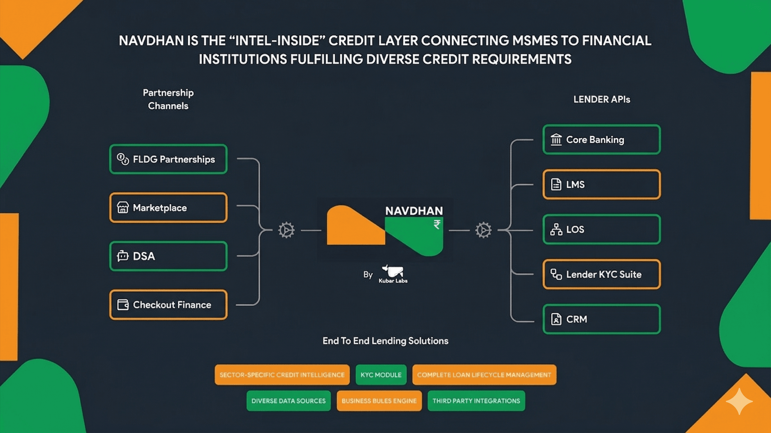Click the contact file icon beside CRM

(556, 319)
